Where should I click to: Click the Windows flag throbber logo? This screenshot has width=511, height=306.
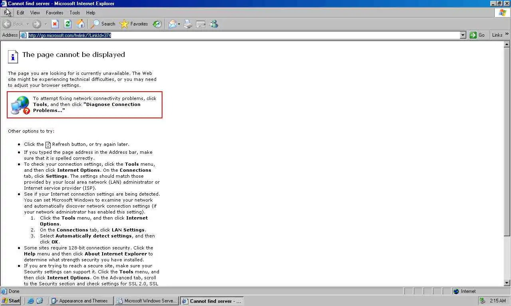[503, 13]
